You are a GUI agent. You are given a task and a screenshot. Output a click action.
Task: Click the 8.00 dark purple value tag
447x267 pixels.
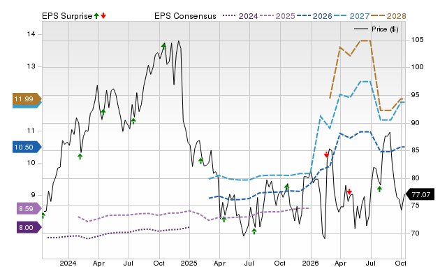(29, 227)
